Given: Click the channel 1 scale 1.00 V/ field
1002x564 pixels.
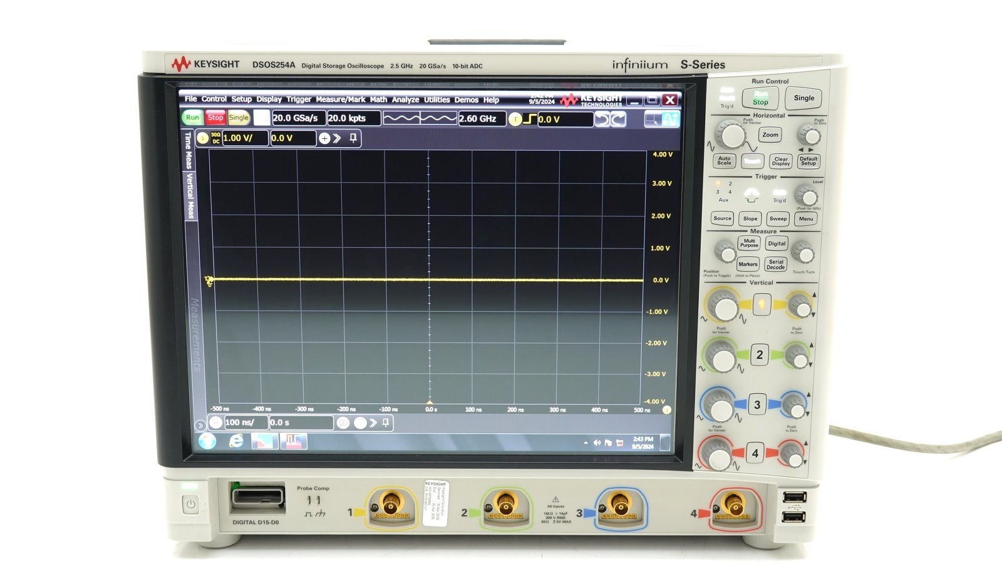Looking at the screenshot, I should pos(245,138).
